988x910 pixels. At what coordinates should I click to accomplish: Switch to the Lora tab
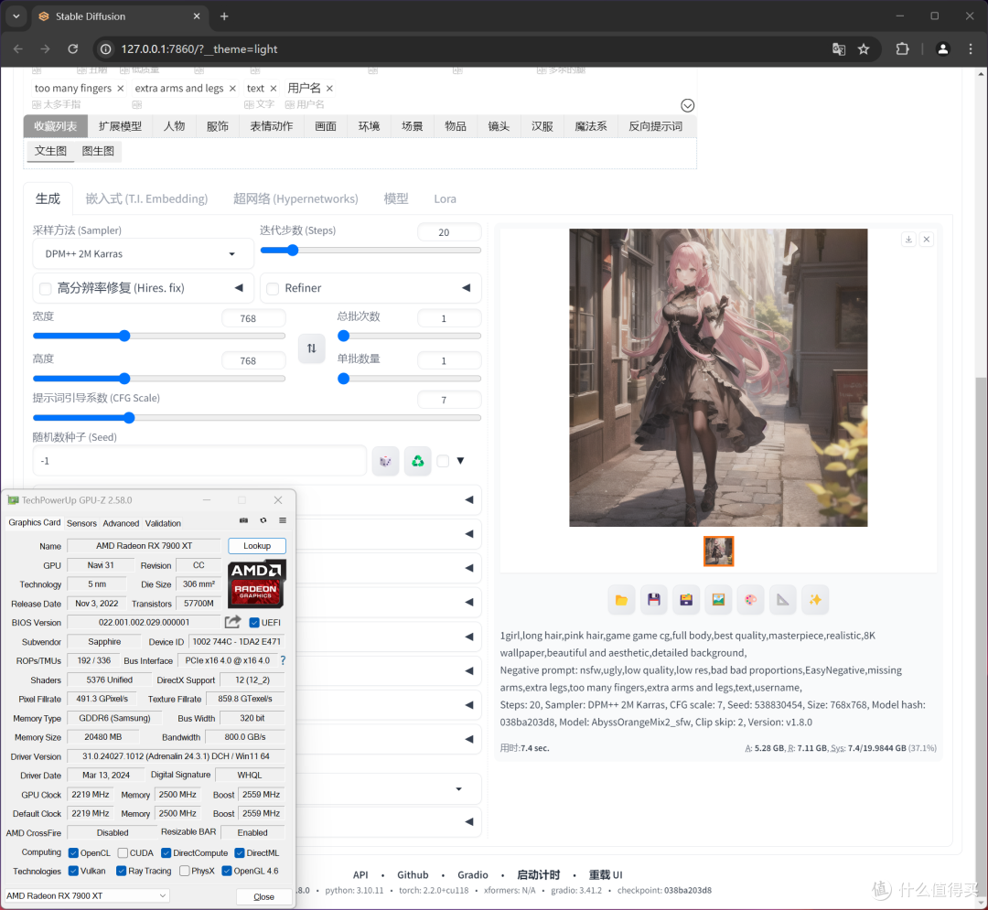coord(445,199)
